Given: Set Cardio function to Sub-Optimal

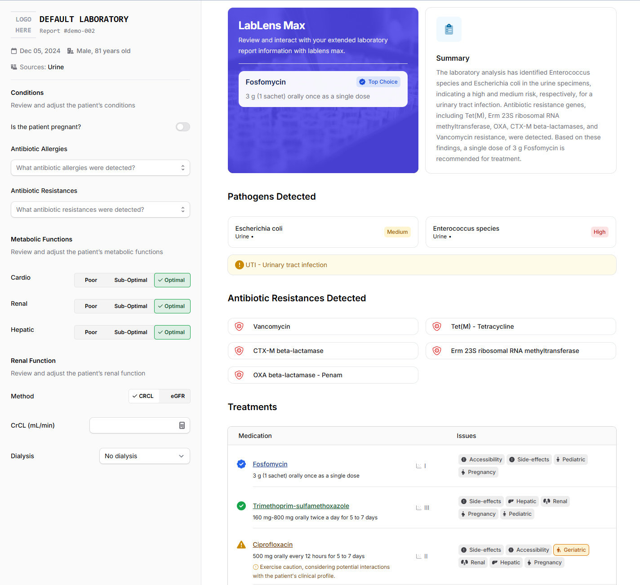Looking at the screenshot, I should pyautogui.click(x=131, y=280).
